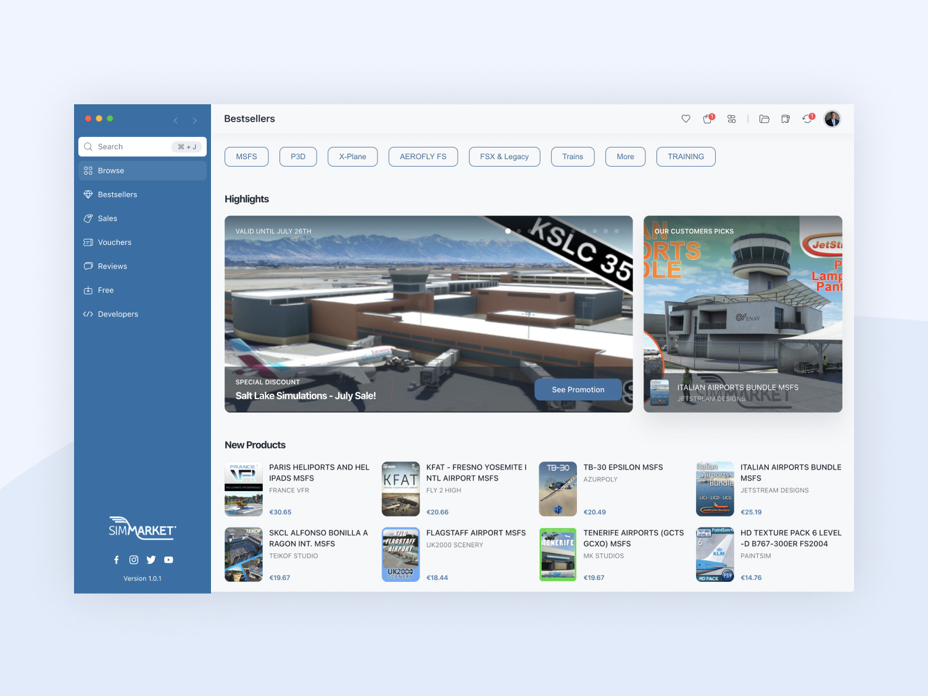Open the shopping bag with notification badge
Screen dimensions: 928x696
[707, 119]
